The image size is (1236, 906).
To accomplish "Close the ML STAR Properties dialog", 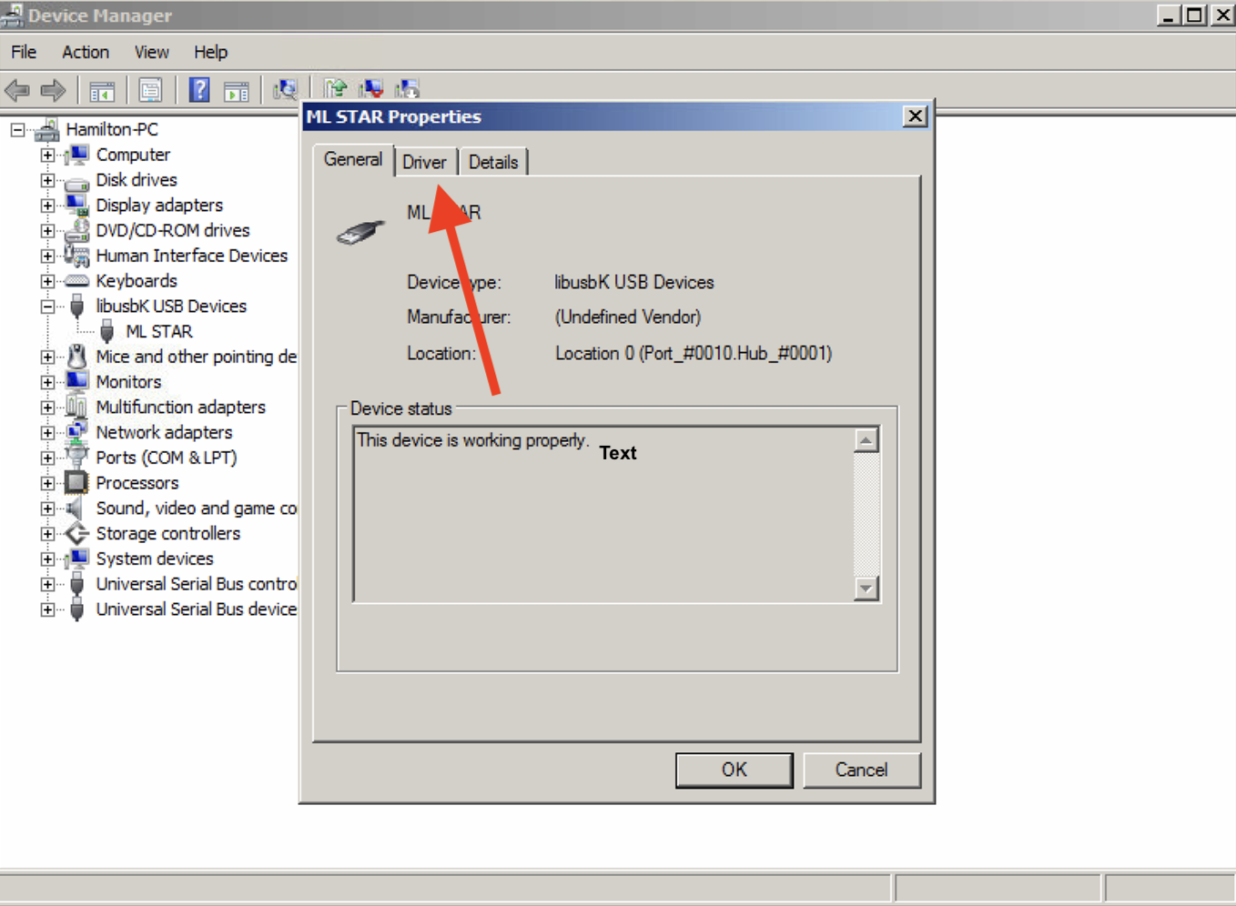I will [915, 116].
